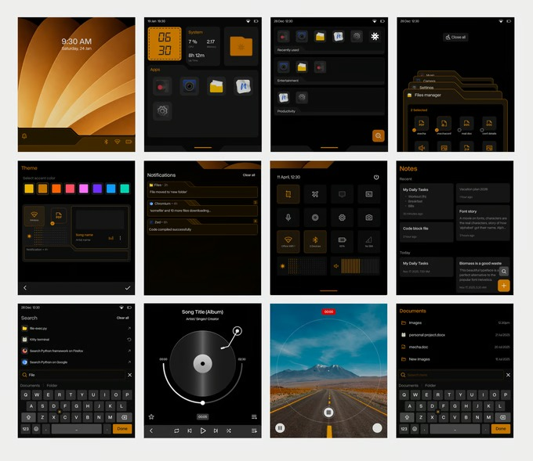Tap the power icon in quick settings
The height and width of the screenshot is (461, 533).
pos(377,178)
